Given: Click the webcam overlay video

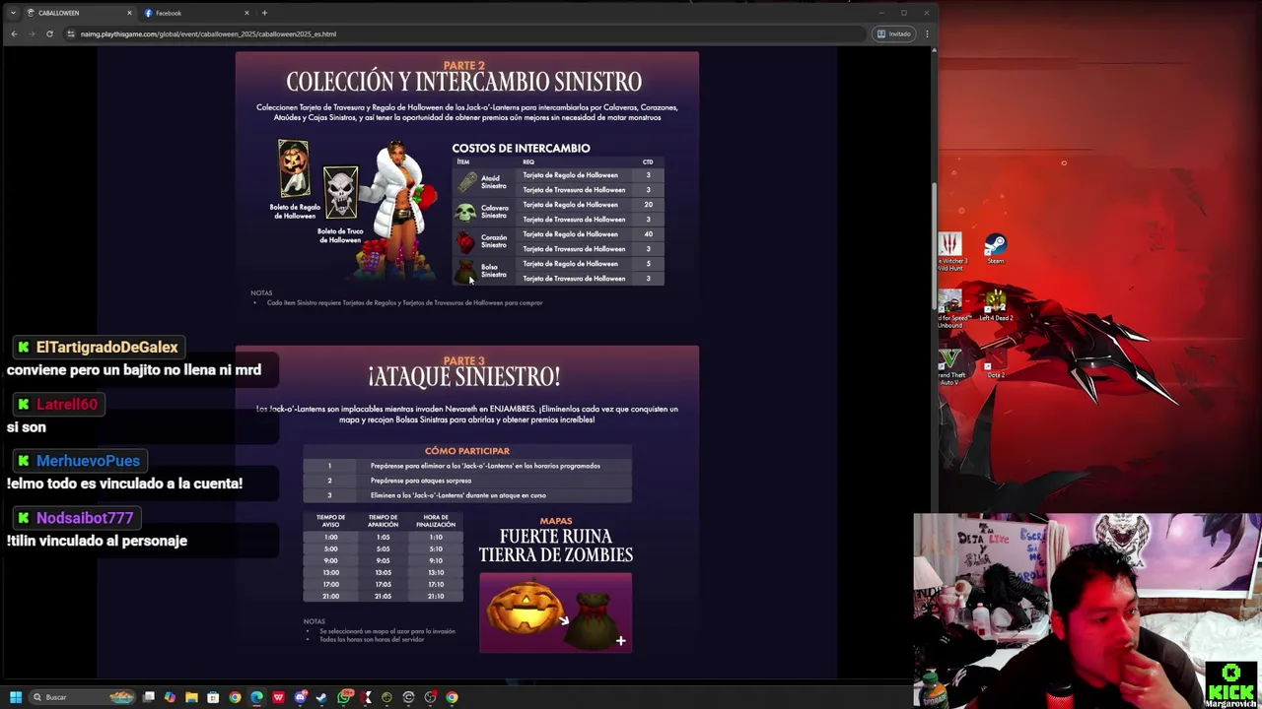Looking at the screenshot, I should pos(1087,611).
